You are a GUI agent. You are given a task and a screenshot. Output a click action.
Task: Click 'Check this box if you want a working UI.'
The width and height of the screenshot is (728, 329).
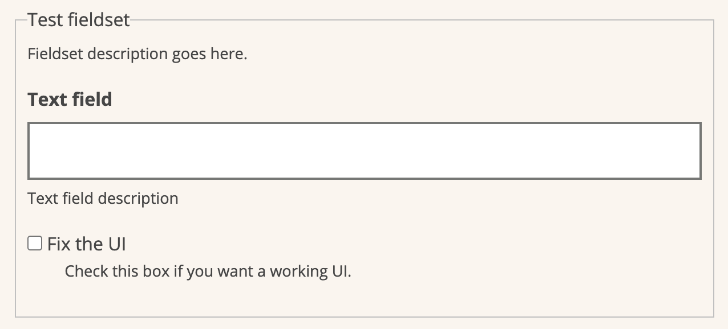pos(208,271)
